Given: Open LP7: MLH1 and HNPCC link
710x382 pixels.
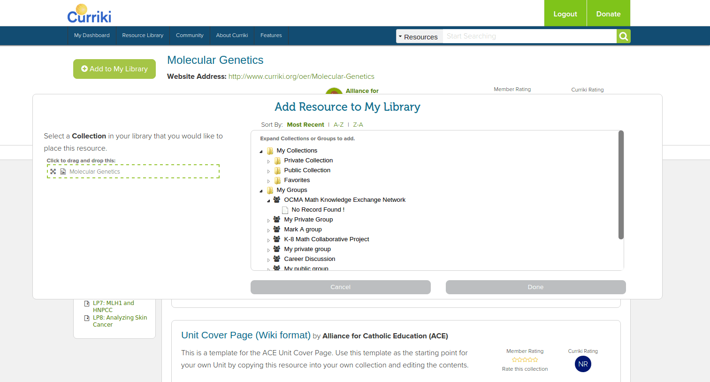Looking at the screenshot, I should 114,306.
